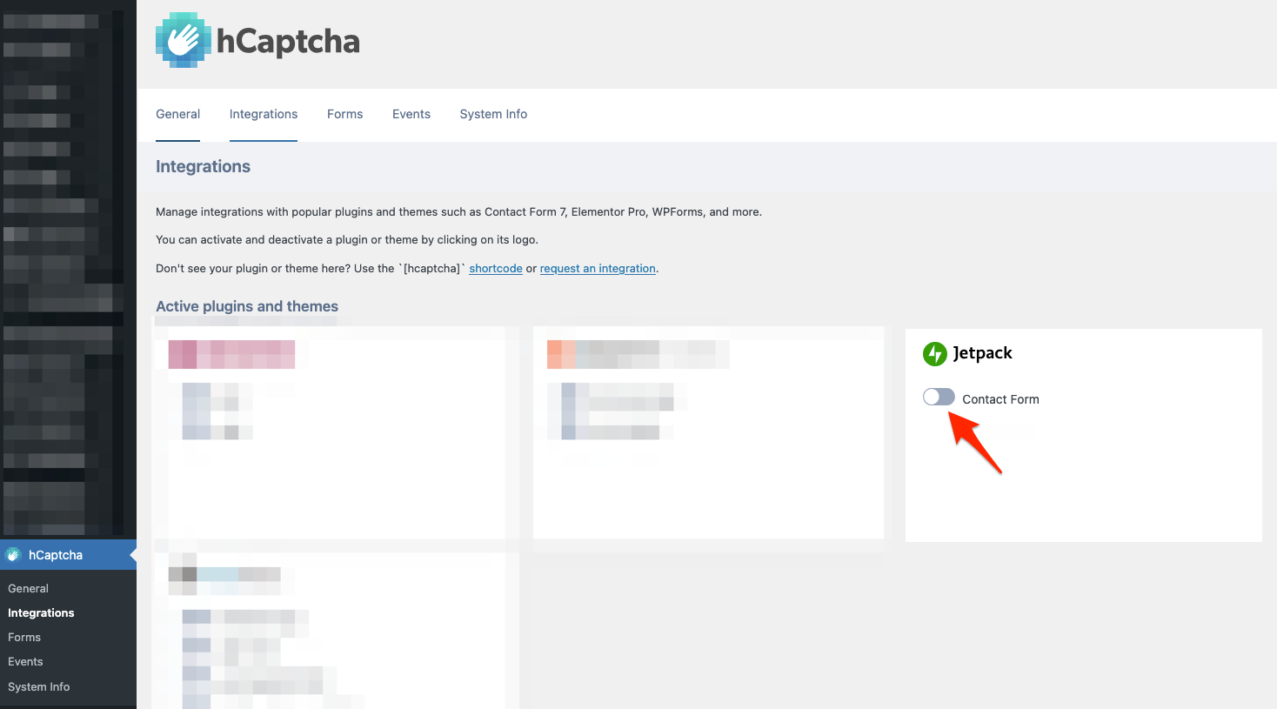The height and width of the screenshot is (709, 1277).
Task: Click the Contact Form label
Action: tap(1000, 399)
